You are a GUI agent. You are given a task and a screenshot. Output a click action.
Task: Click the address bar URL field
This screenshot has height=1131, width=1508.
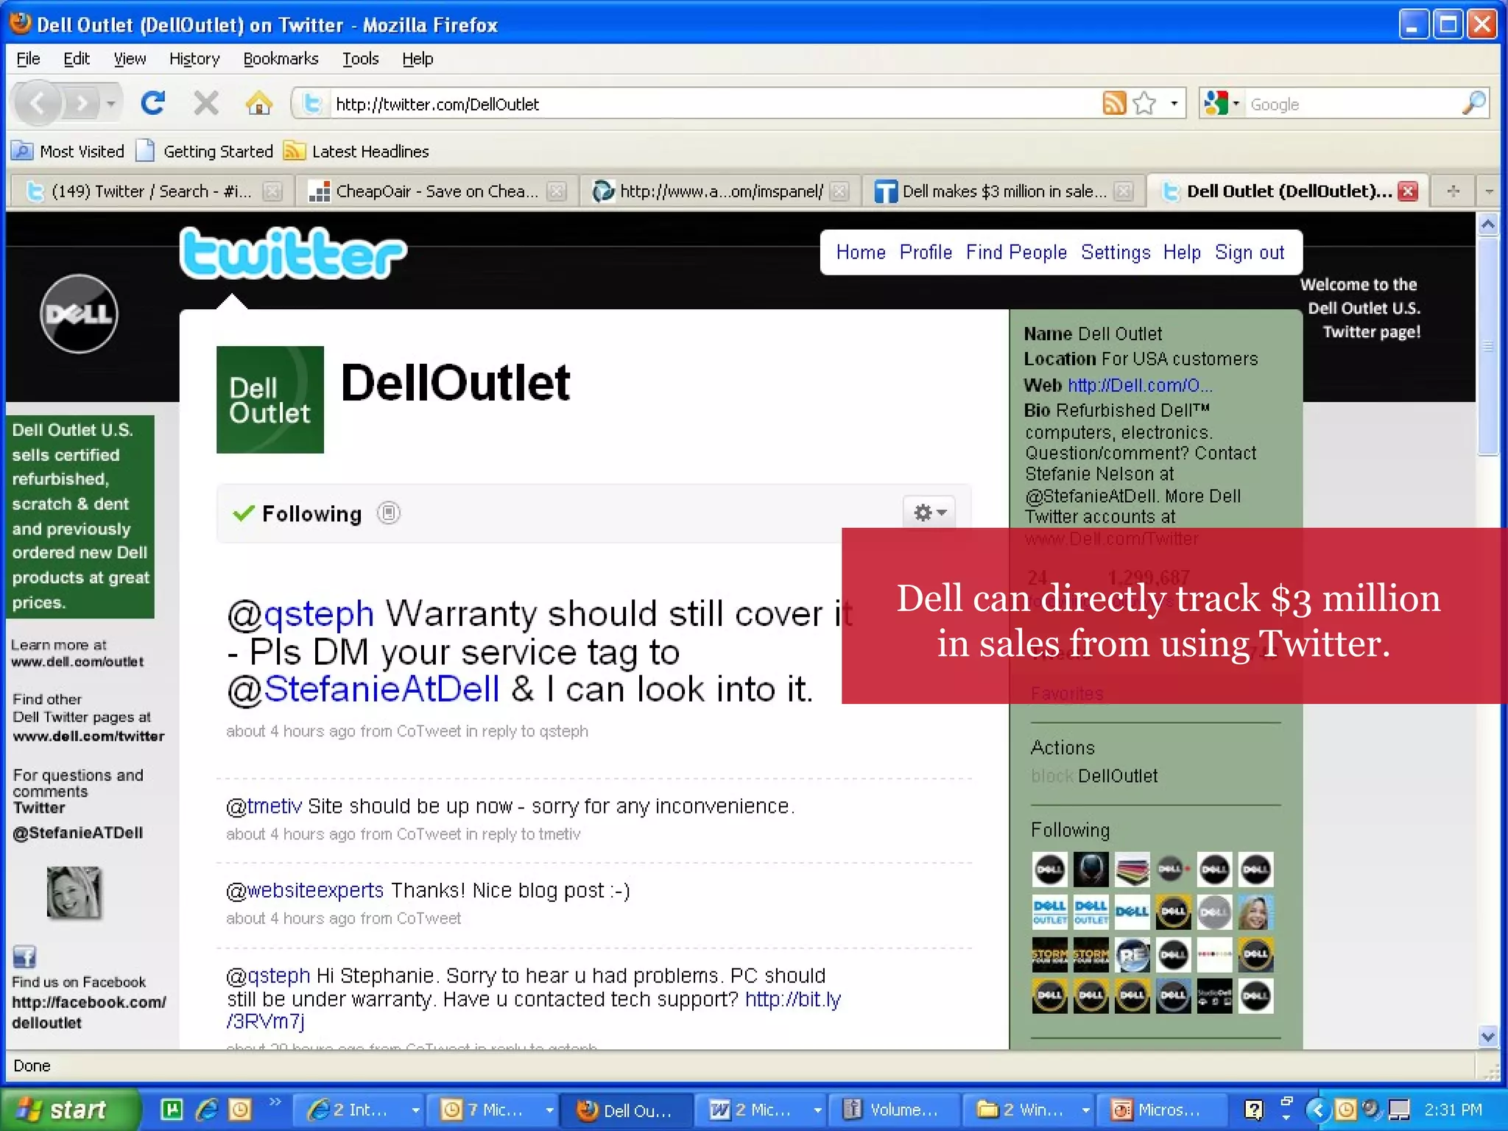tap(714, 104)
